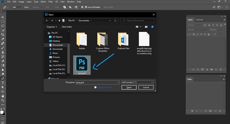
Task: Select the Healing Brush tool
Action: tap(3, 43)
